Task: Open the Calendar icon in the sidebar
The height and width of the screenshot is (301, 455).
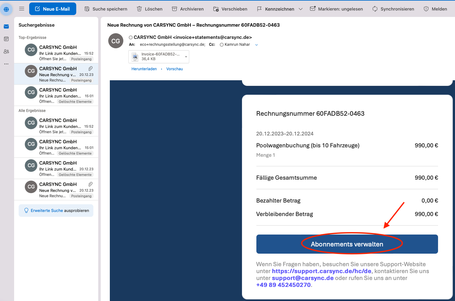Action: point(6,39)
